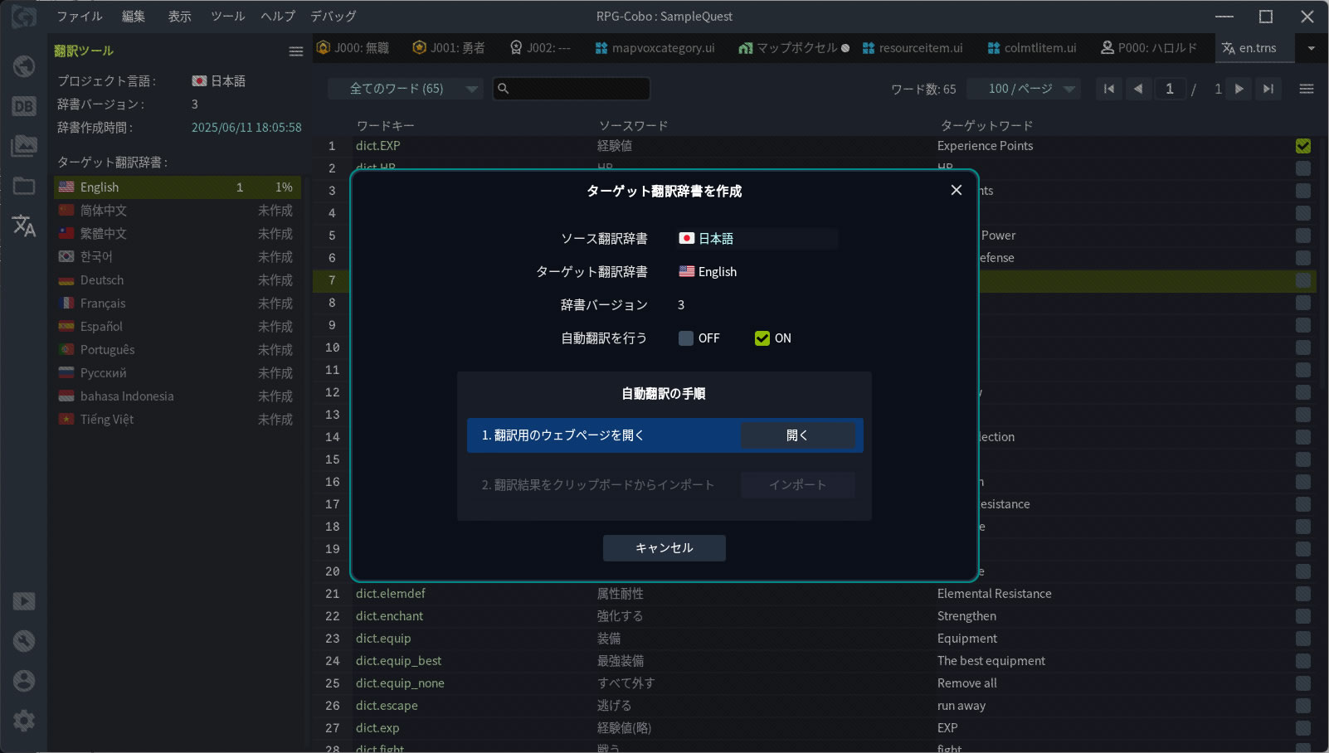Expand the all words filter dropdown
The height and width of the screenshot is (753, 1329).
(x=404, y=89)
